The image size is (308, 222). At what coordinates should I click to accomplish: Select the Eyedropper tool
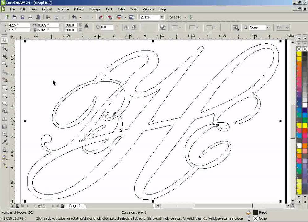[5, 142]
